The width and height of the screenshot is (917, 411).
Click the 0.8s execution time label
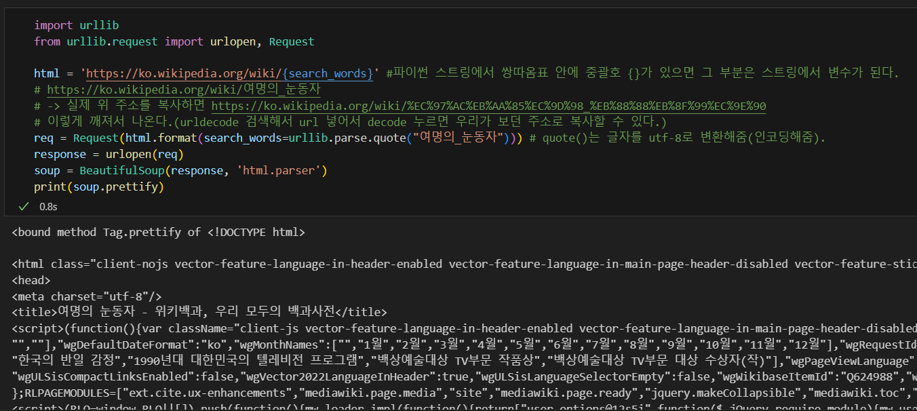coord(48,206)
